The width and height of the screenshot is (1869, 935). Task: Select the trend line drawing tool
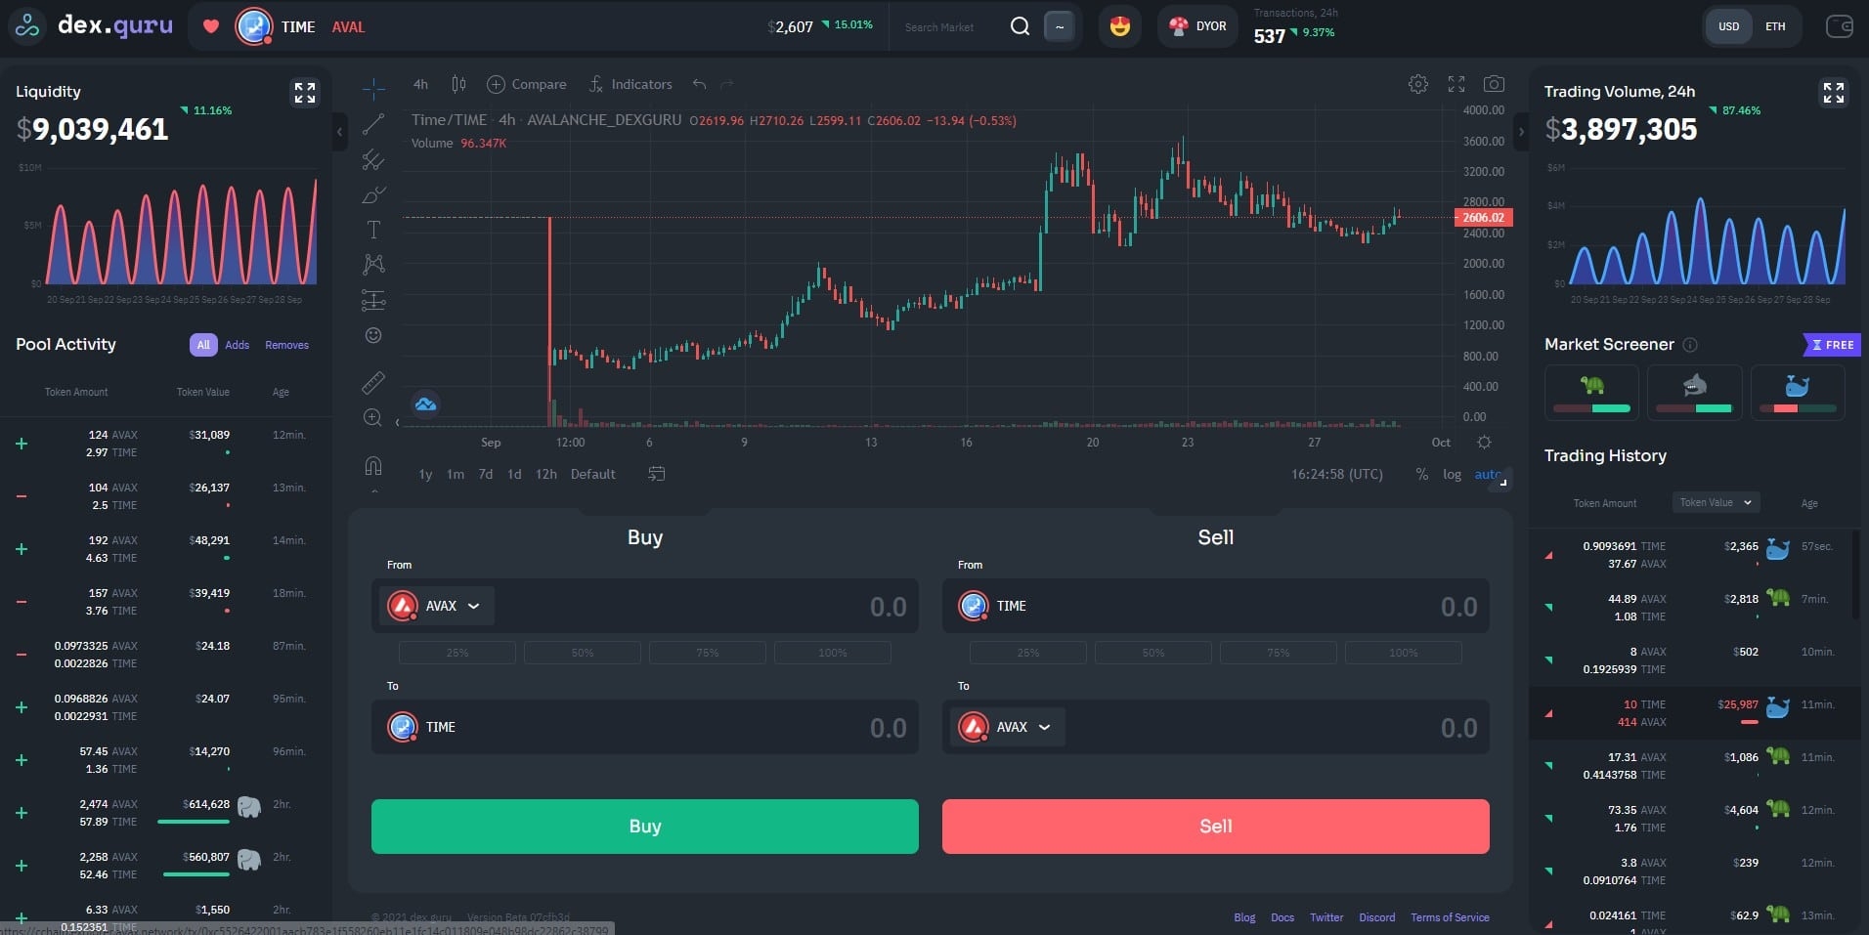[x=373, y=125]
